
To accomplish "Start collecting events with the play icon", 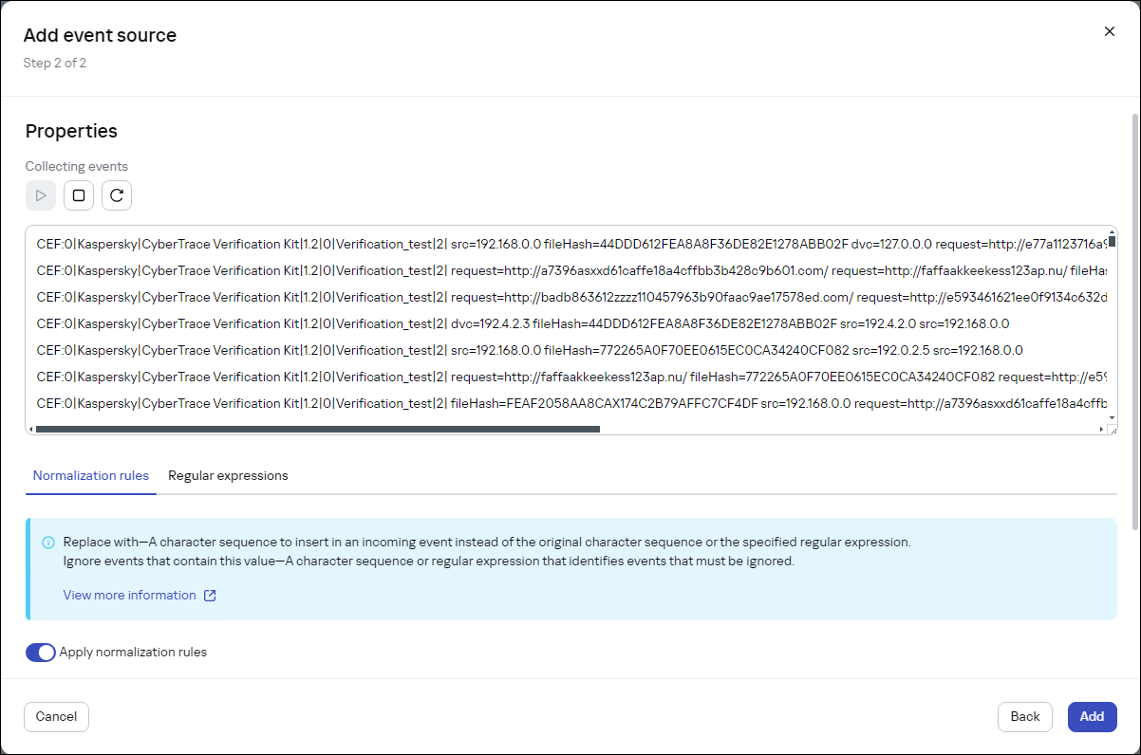I will (41, 195).
